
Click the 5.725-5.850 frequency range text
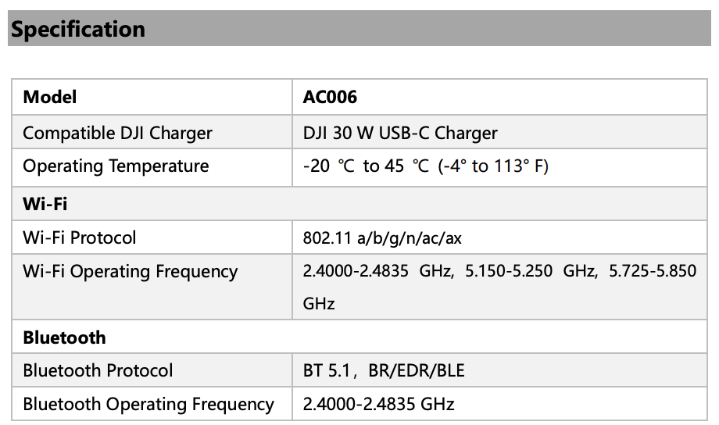coord(653,271)
